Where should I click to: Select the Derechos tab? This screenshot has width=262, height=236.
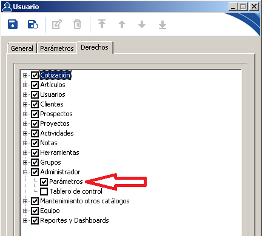[95, 47]
